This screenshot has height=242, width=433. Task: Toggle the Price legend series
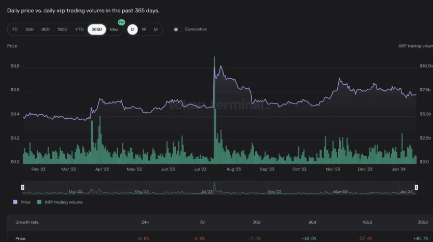(x=25, y=202)
